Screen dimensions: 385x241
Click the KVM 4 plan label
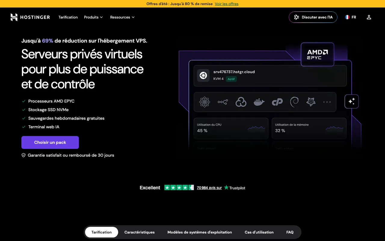pos(218,79)
